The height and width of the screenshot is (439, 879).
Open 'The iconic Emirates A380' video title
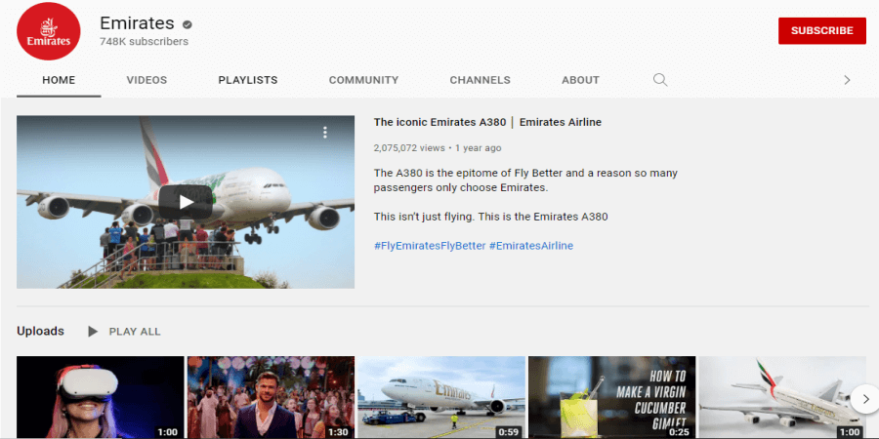point(487,122)
